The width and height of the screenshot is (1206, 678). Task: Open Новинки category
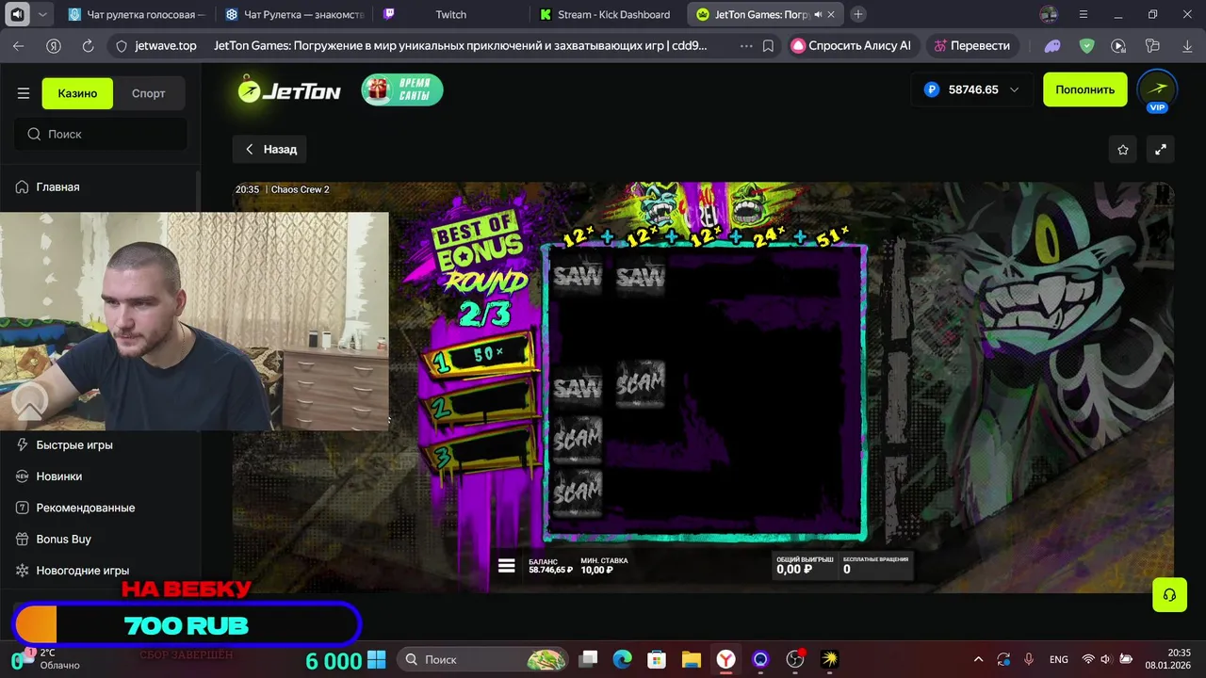coord(59,476)
